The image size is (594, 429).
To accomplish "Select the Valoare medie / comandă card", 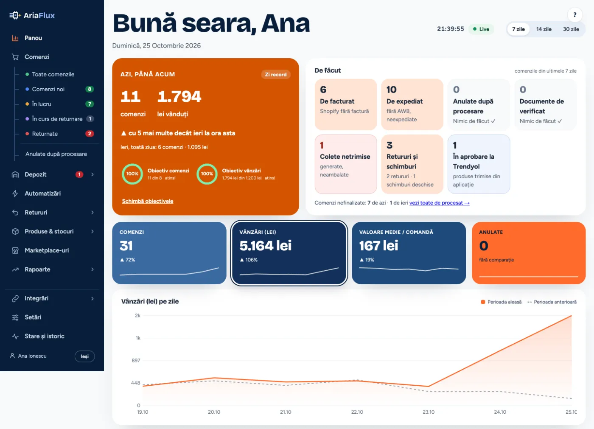I will point(409,253).
